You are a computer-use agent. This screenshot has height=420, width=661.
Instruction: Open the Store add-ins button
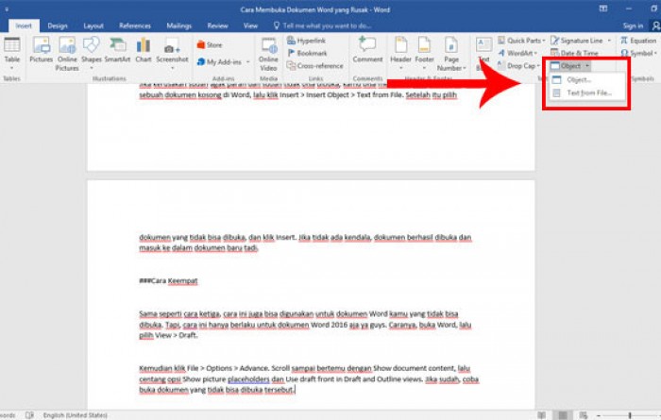tap(210, 44)
